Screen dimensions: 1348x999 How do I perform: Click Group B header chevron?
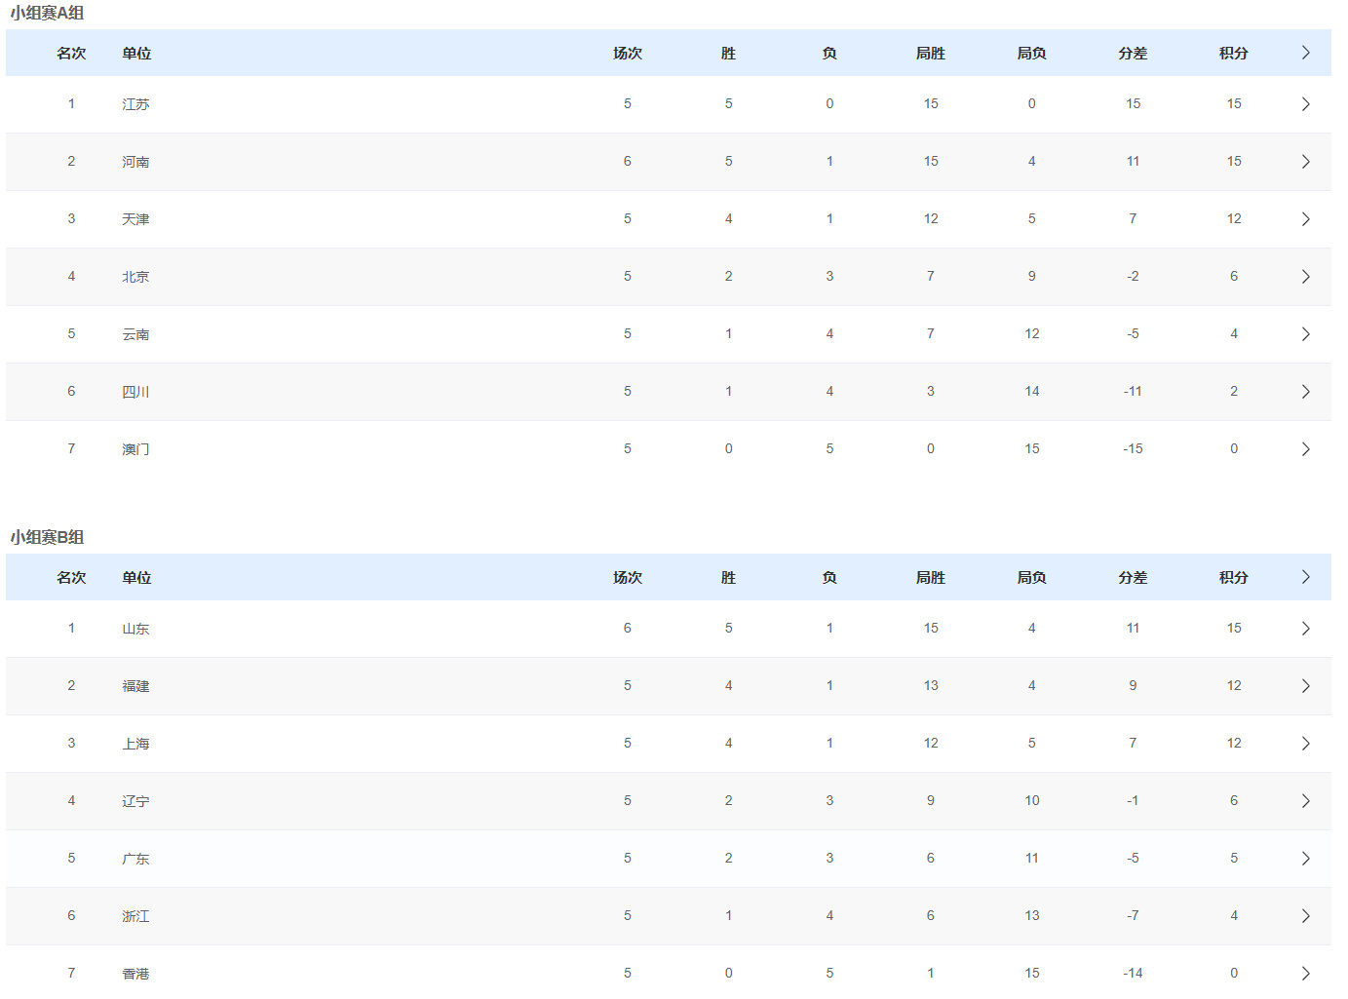pos(1305,577)
